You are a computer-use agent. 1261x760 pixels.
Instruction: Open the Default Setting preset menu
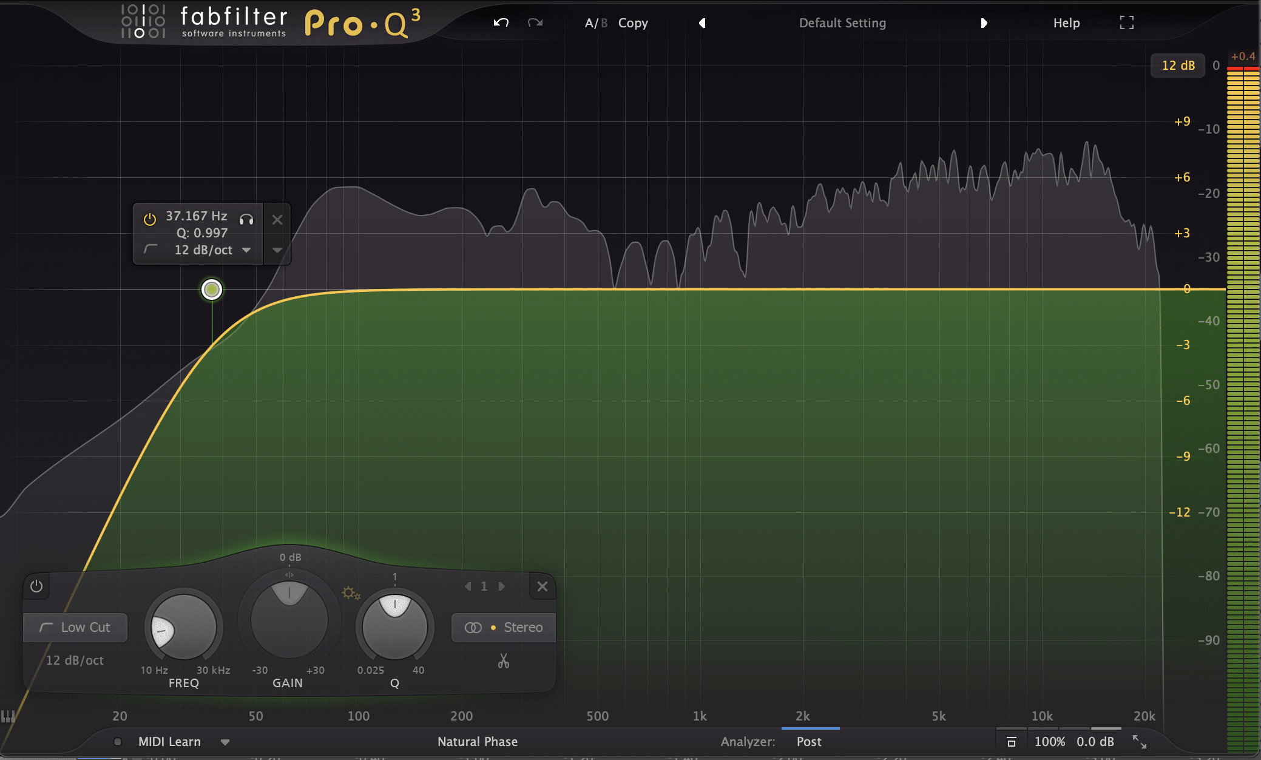pyautogui.click(x=842, y=23)
